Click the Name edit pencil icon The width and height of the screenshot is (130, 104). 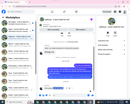[69, 33]
